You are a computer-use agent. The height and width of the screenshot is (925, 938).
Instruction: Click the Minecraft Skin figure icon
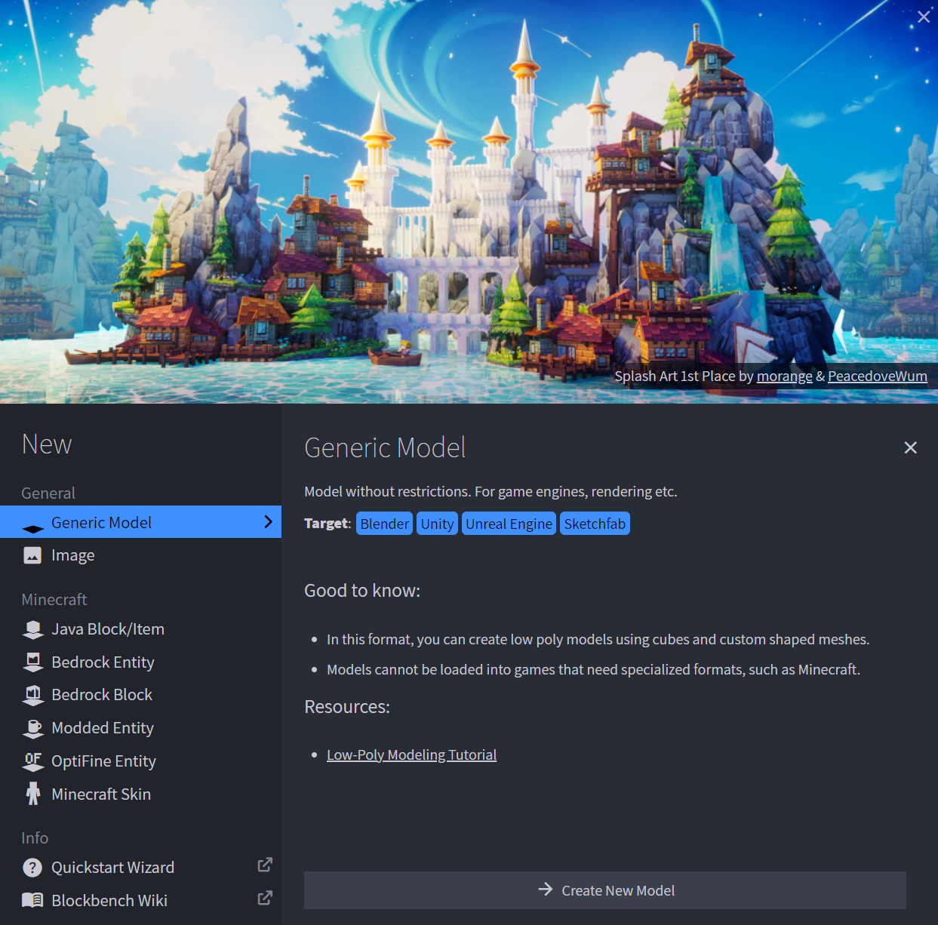click(32, 794)
